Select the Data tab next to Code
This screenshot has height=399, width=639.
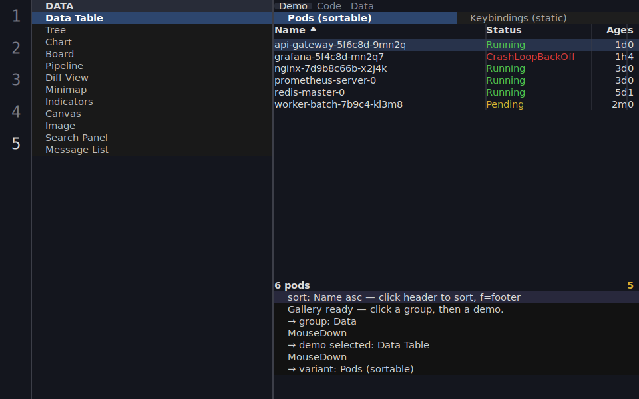tap(362, 6)
